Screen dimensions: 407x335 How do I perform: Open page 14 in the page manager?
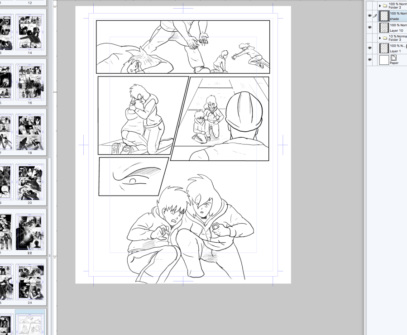(x=30, y=32)
